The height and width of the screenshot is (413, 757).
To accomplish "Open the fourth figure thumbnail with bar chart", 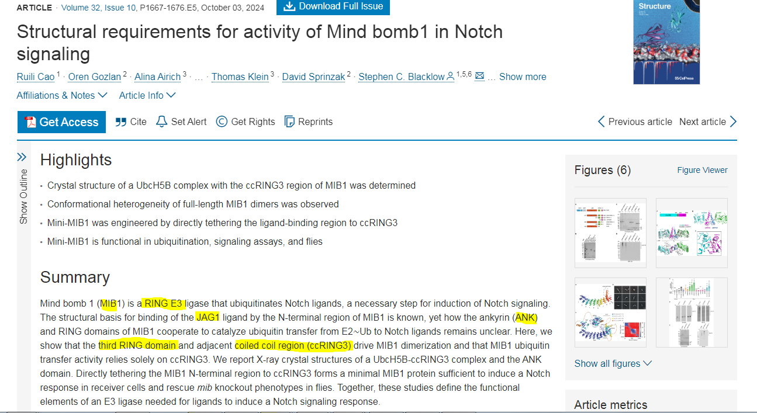I will point(692,313).
